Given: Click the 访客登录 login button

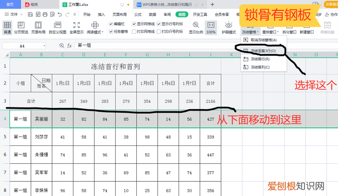Looking at the screenshot, I should (x=331, y=4).
